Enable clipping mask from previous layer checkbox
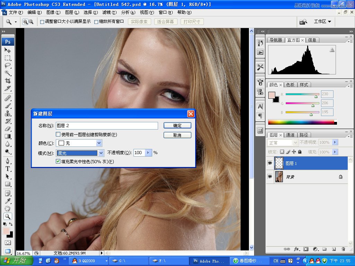 coord(58,134)
